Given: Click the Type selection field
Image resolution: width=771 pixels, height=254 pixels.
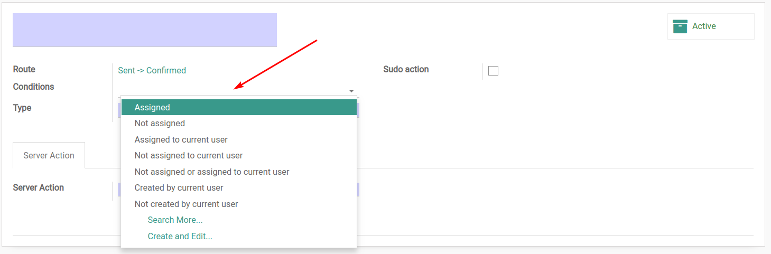Looking at the screenshot, I should [x=238, y=109].
